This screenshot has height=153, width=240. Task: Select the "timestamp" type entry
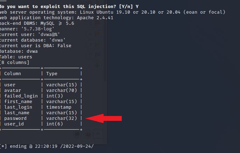click(58, 107)
